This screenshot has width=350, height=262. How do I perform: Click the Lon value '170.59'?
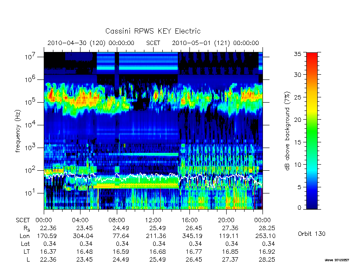coord(47,236)
